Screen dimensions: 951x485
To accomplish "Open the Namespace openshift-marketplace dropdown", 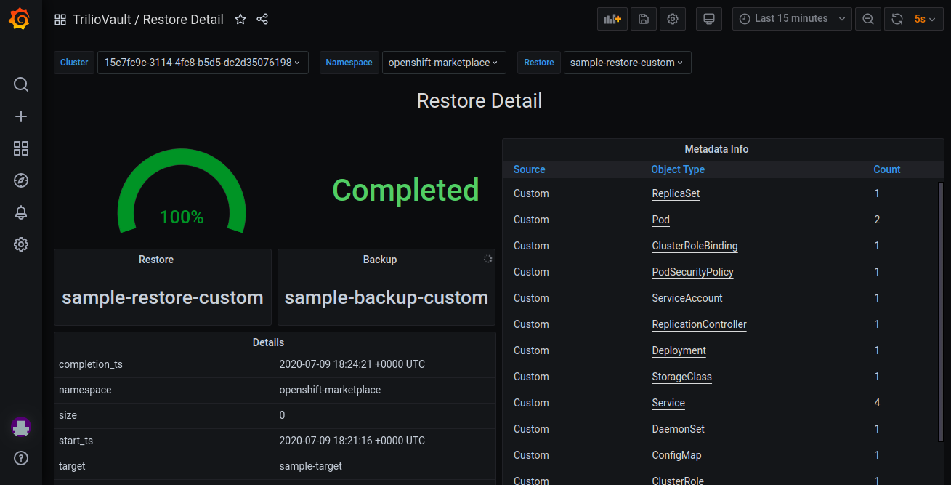I will pyautogui.click(x=444, y=63).
